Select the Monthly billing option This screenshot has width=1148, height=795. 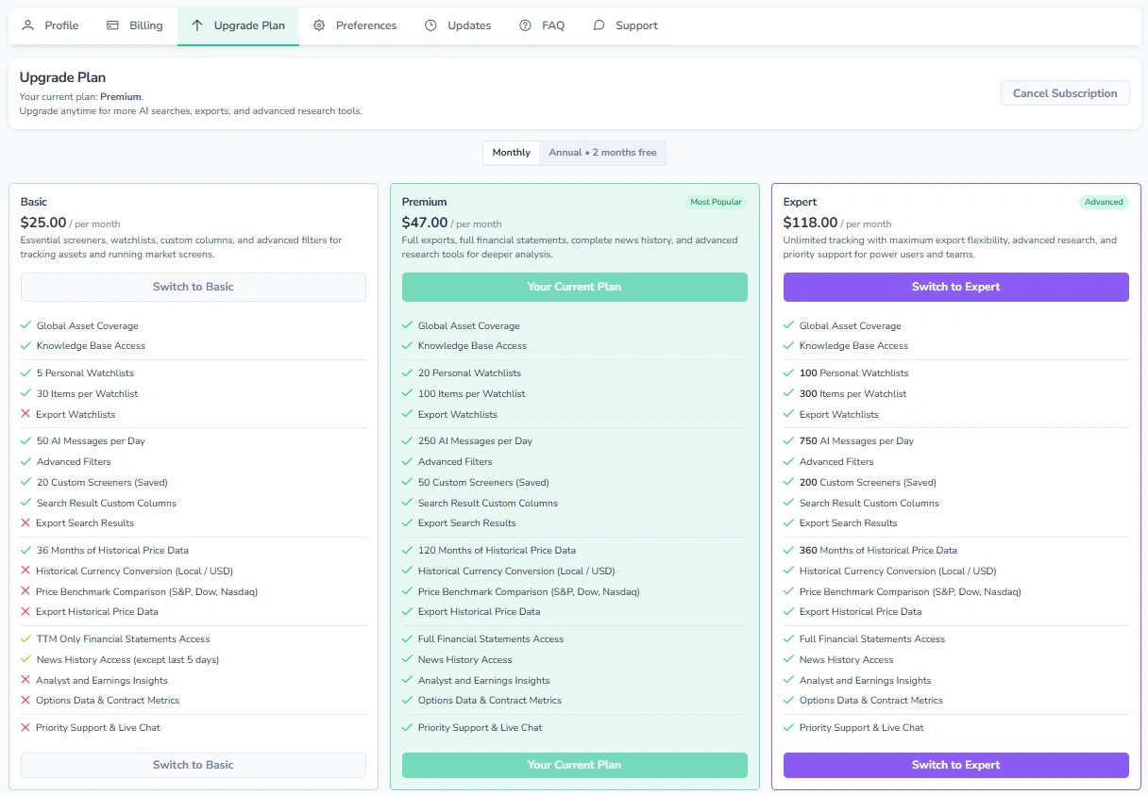point(511,152)
